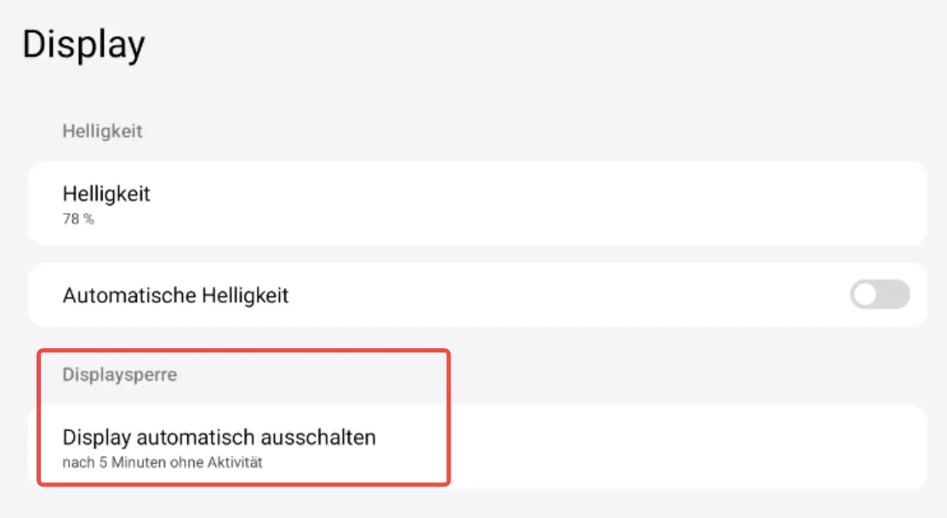Toggle the Automatische Helligkeit switch

[x=880, y=294]
